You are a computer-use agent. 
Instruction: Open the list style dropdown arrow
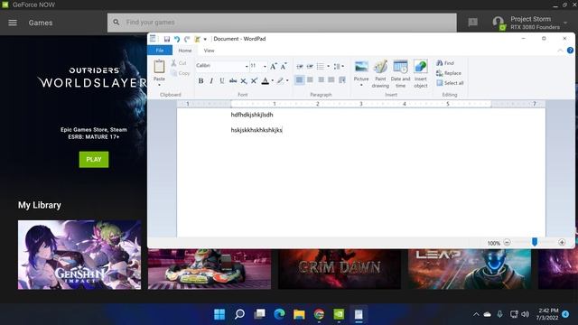[328, 66]
